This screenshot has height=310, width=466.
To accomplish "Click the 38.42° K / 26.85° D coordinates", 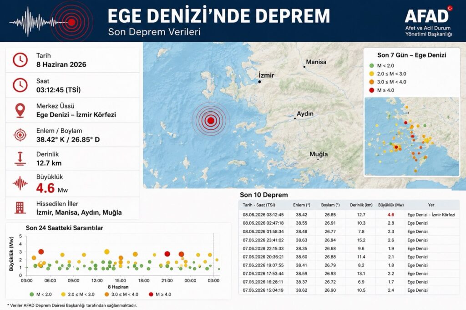I will coord(68,140).
